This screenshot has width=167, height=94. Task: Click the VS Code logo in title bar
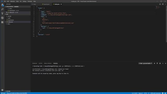click(2, 1)
